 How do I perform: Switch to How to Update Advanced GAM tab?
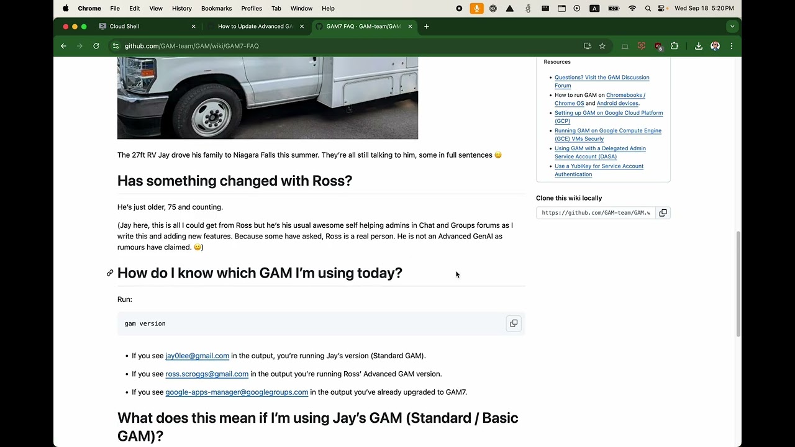pyautogui.click(x=255, y=27)
